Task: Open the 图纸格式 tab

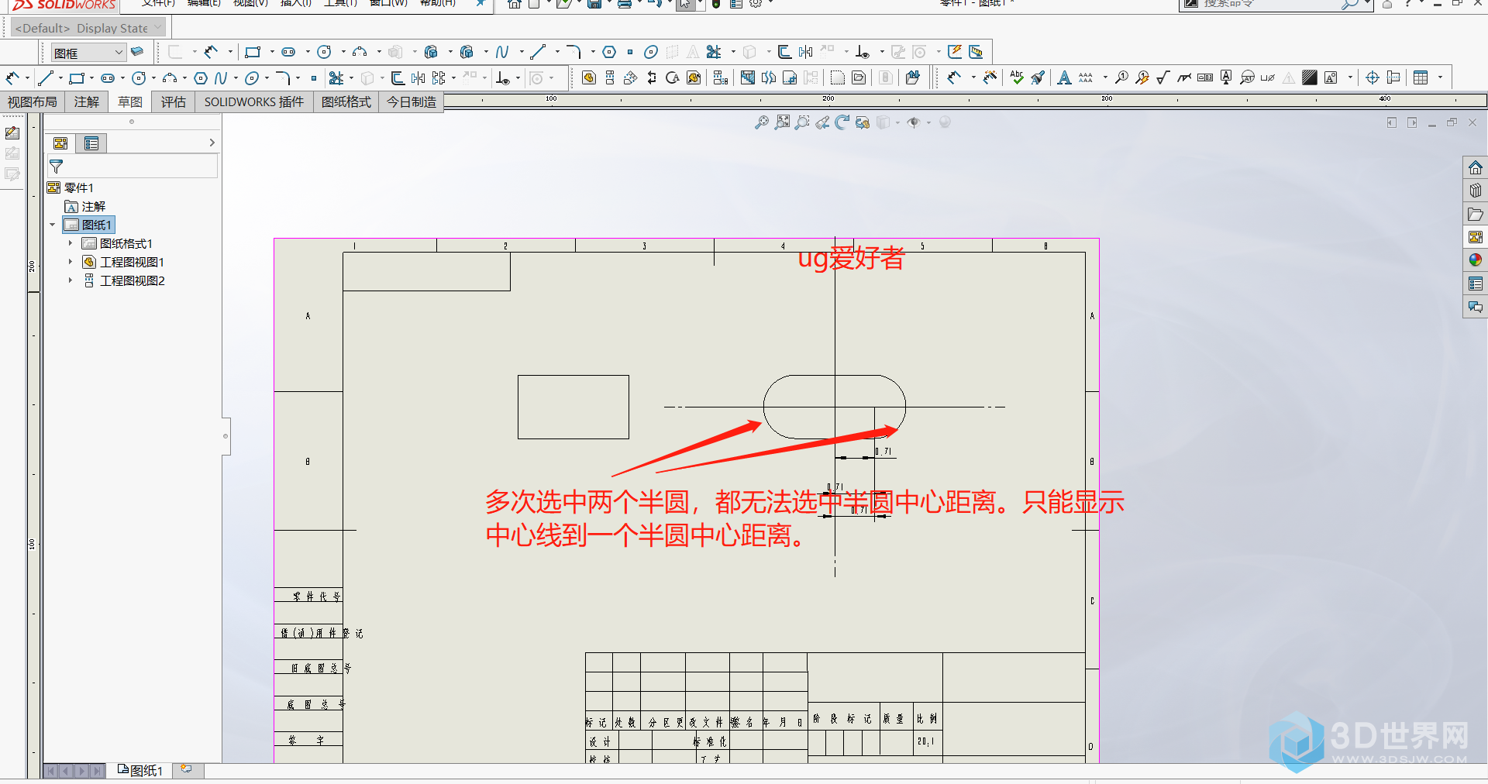Action: (x=346, y=102)
